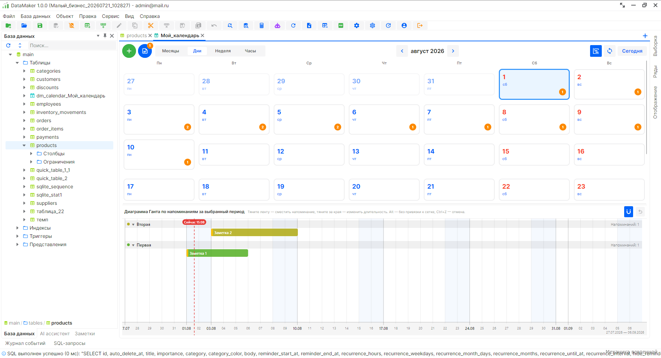Click the Сегодня button
Image resolution: width=661 pixels, height=358 pixels.
(632, 51)
